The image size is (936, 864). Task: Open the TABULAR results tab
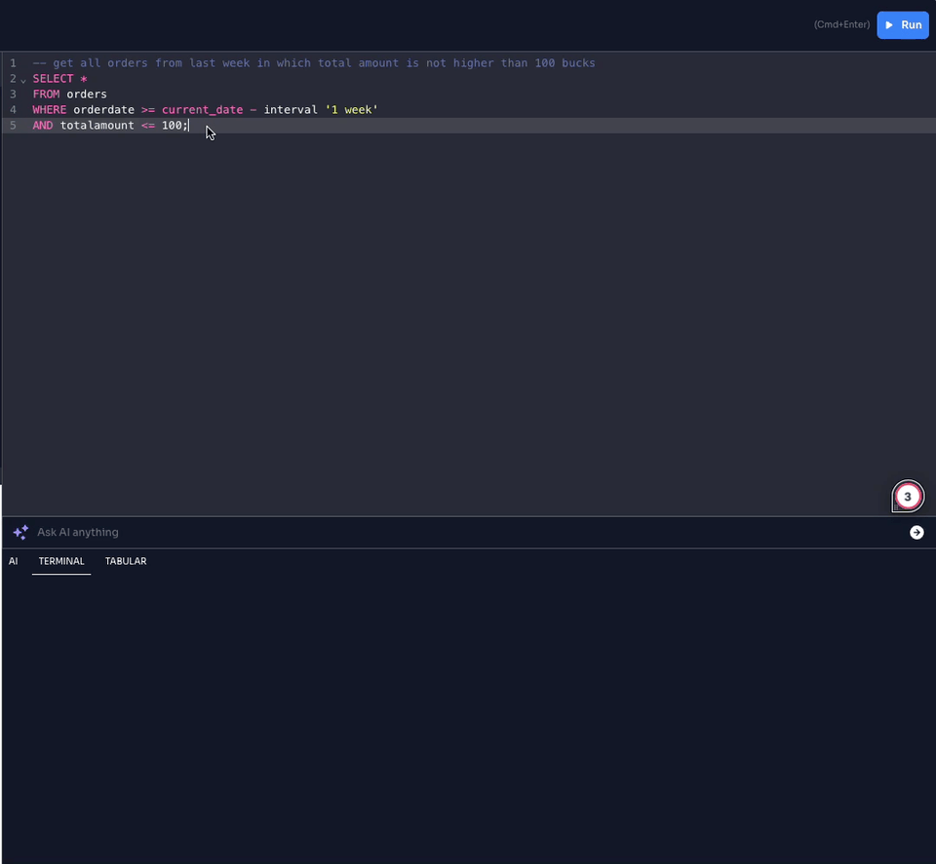126,561
